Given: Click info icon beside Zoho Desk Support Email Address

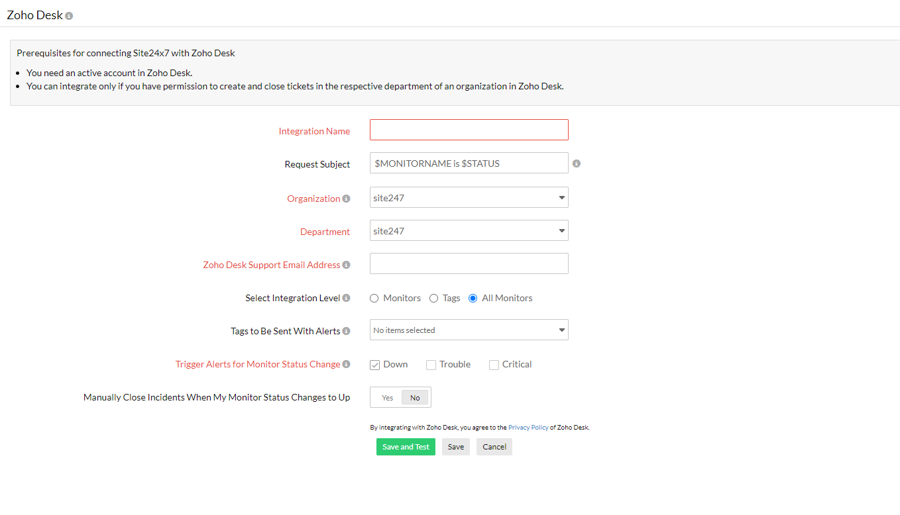Looking at the screenshot, I should pyautogui.click(x=346, y=265).
